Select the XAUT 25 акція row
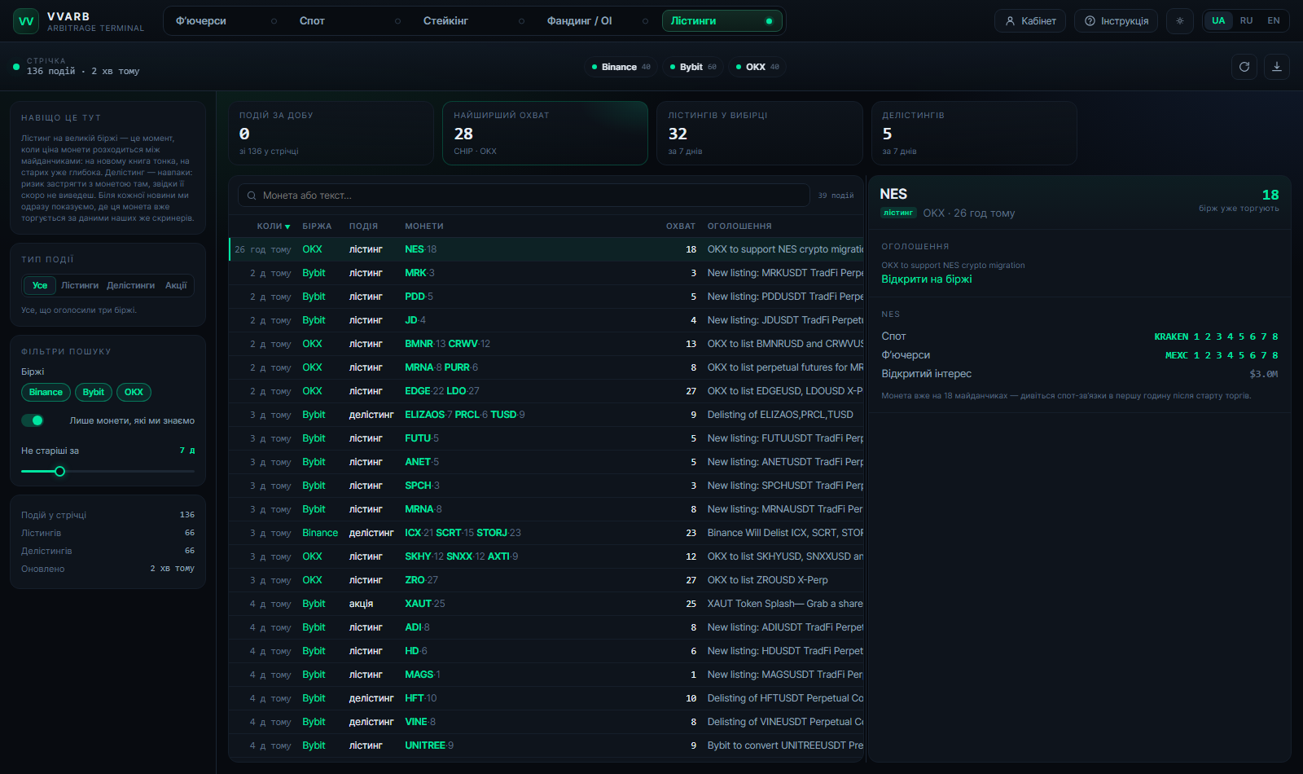This screenshot has height=774, width=1303. (546, 604)
